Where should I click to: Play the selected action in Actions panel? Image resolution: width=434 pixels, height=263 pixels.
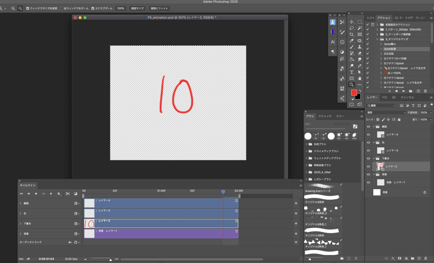tap(404, 91)
